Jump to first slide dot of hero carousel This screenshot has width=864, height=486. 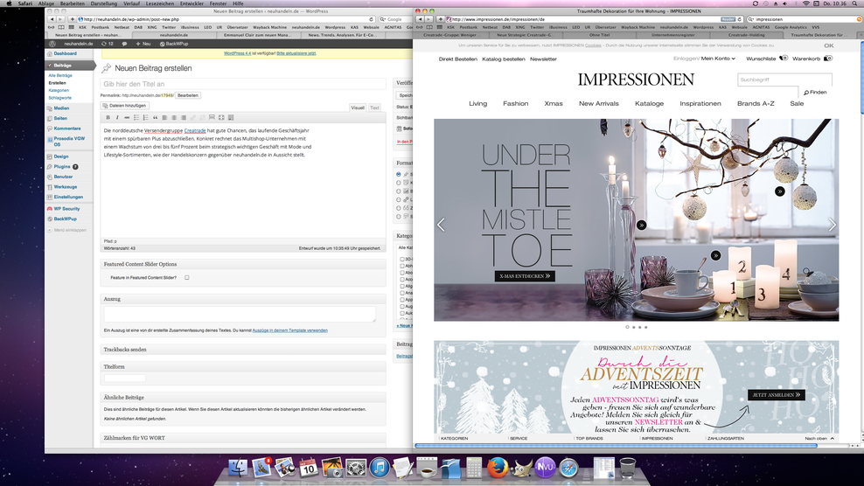(627, 327)
